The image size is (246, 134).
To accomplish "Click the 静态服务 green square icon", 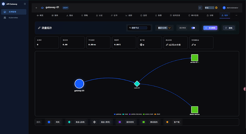I will click(144, 122).
